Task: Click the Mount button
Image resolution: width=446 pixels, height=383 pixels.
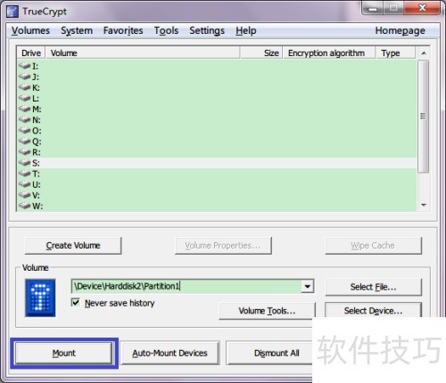Action: (64, 353)
